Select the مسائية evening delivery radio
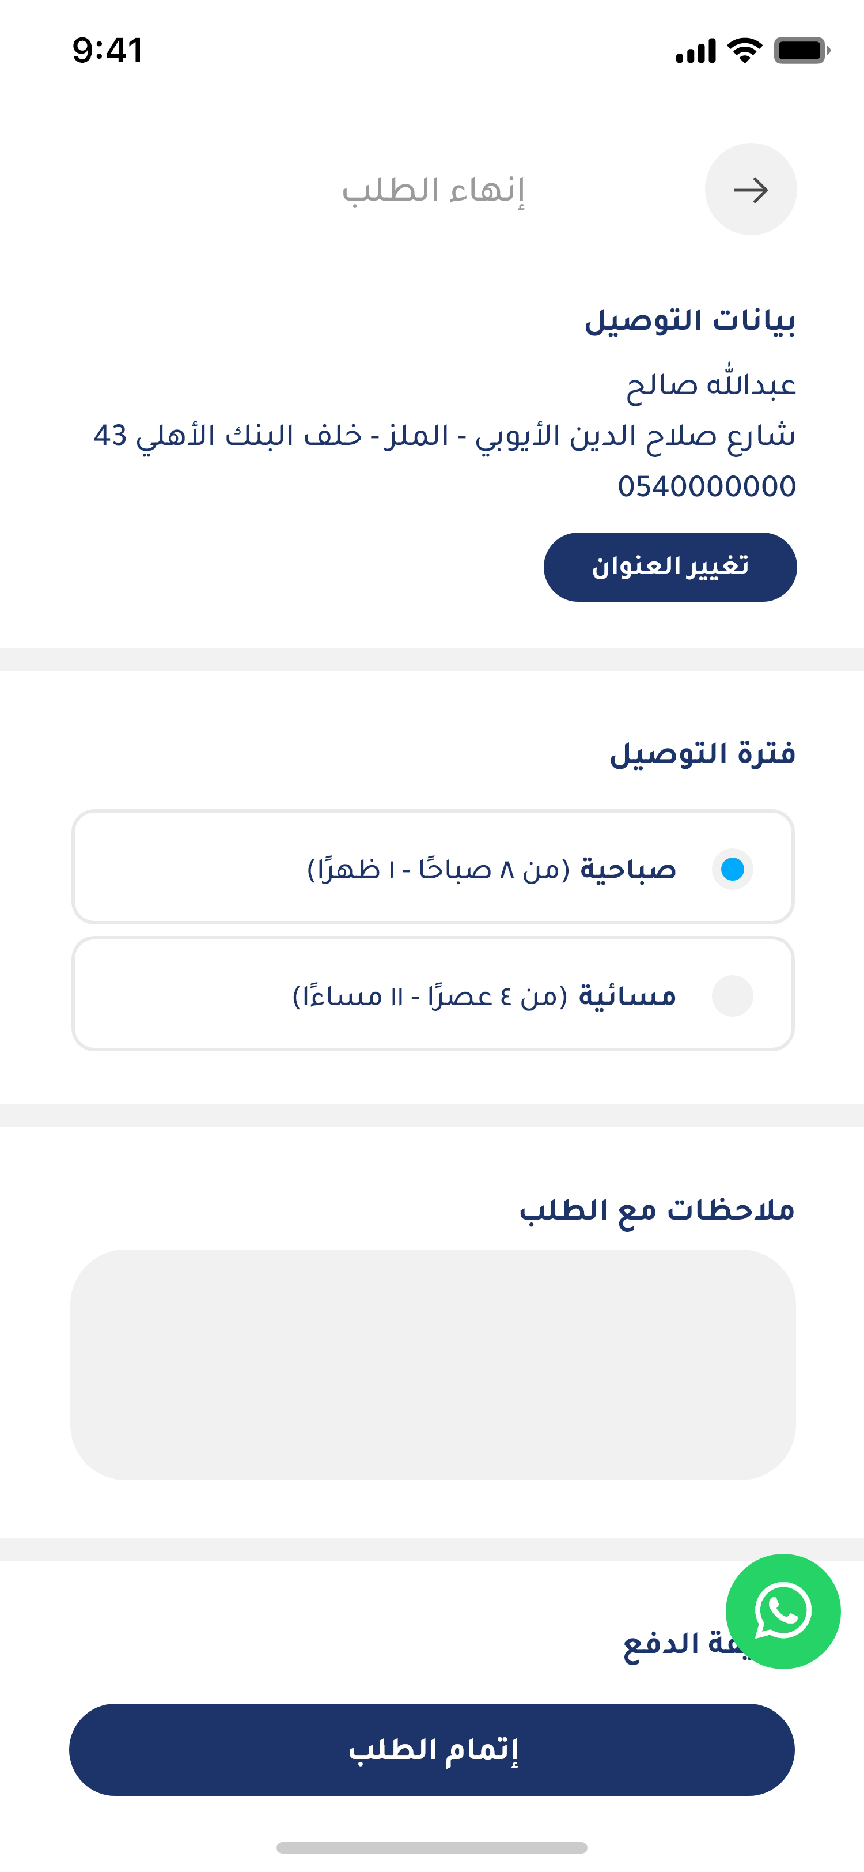Viewport: 864px width, 1872px height. (732, 995)
